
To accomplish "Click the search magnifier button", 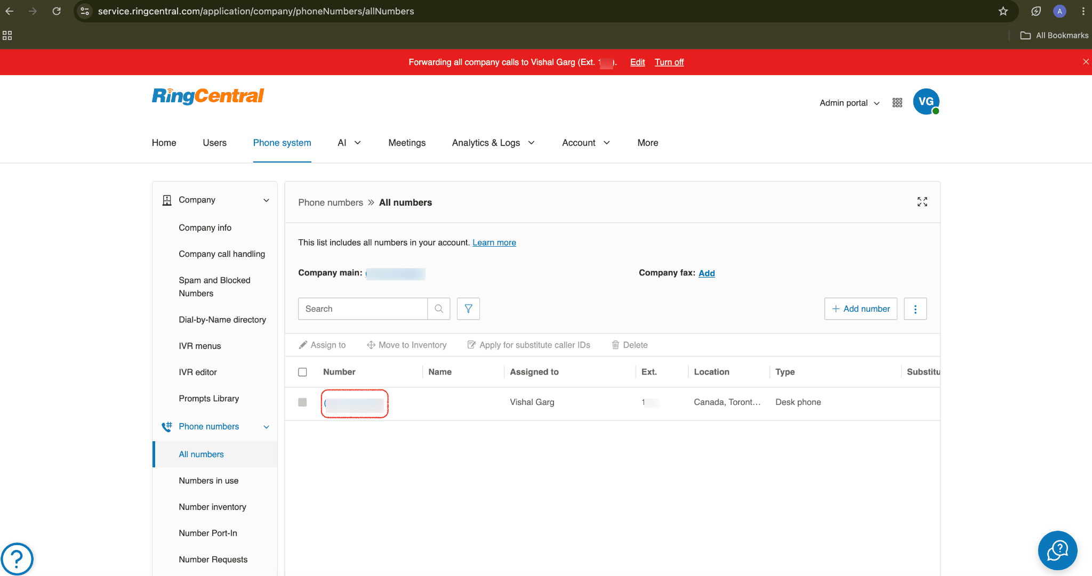I will pos(439,309).
